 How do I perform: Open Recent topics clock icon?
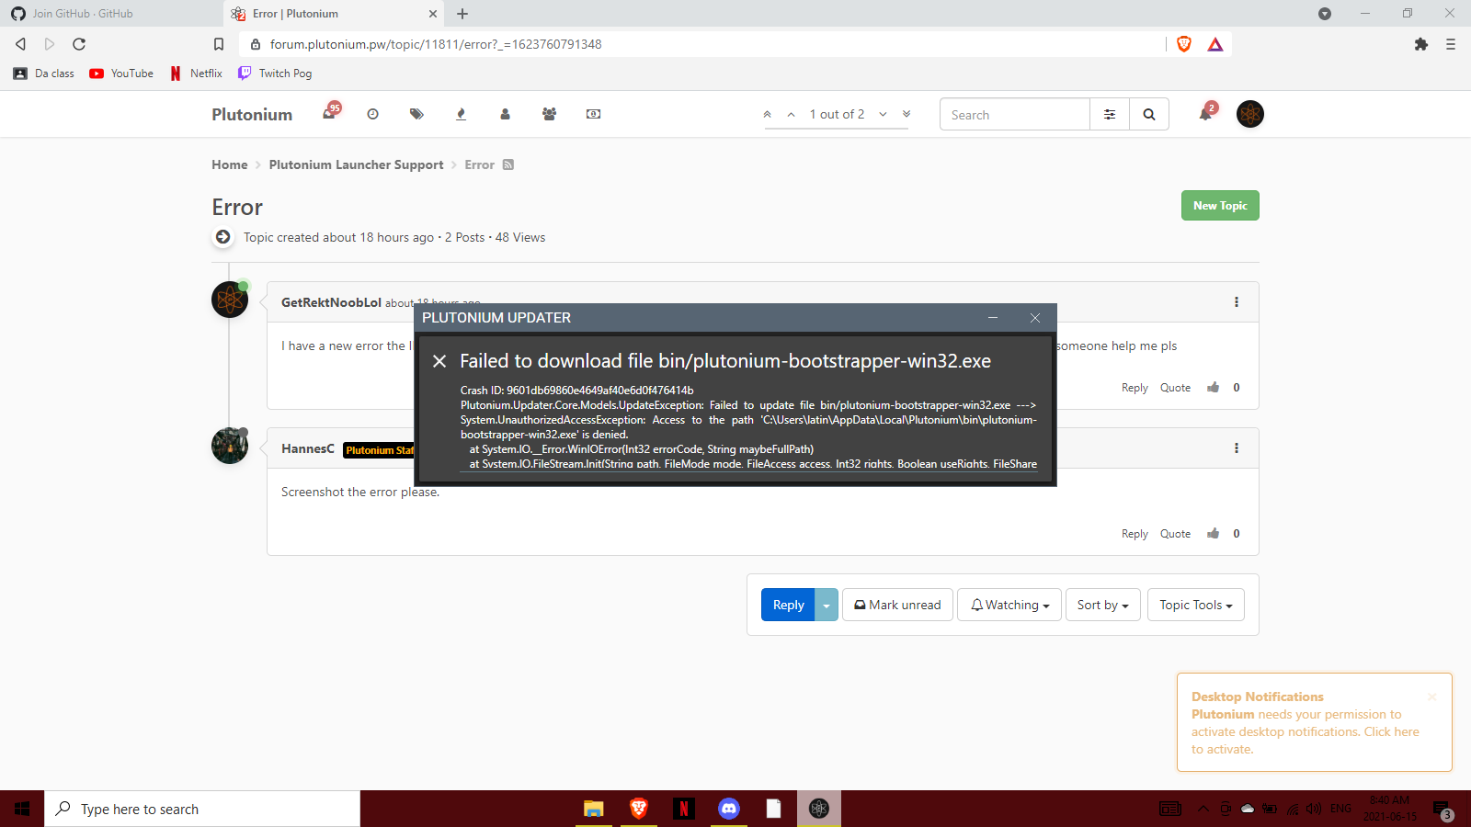[372, 114]
